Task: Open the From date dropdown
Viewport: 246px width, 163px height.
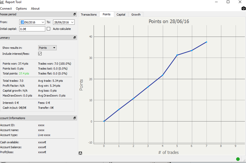Action: 43,22
